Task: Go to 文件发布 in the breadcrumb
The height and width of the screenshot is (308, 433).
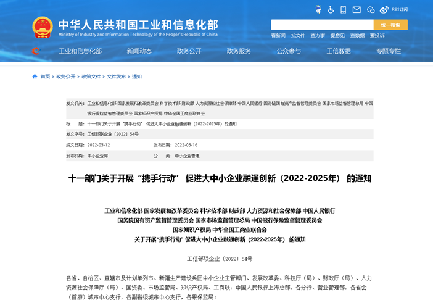Action: point(116,77)
